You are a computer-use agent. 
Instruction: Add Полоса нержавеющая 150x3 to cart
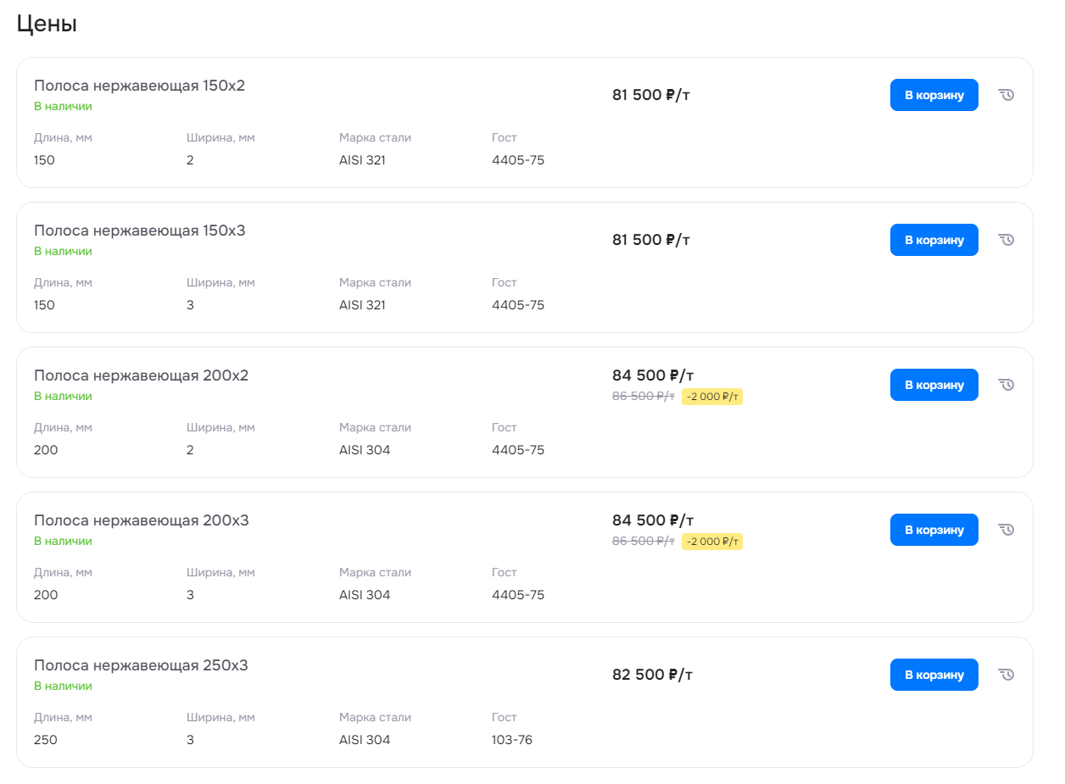[x=934, y=240]
